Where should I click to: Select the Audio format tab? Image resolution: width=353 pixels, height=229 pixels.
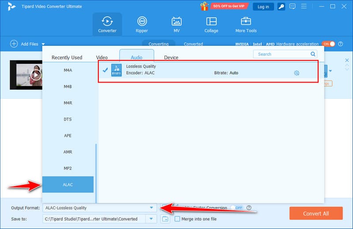137,56
